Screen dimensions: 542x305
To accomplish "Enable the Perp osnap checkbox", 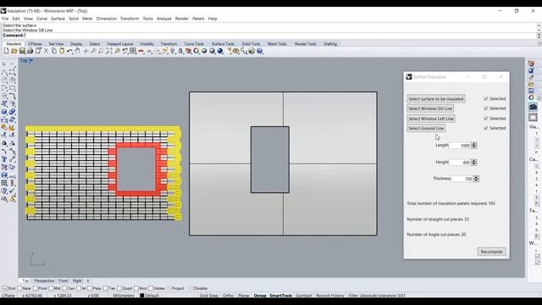I will [x=90, y=288].
